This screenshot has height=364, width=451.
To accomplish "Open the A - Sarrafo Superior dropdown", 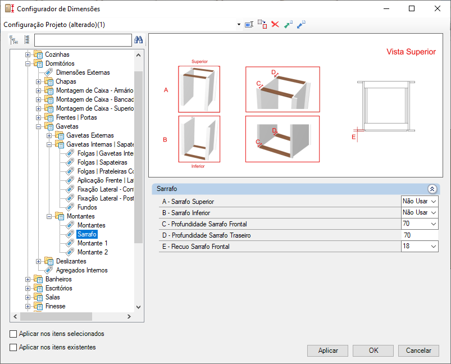I will [x=434, y=202].
